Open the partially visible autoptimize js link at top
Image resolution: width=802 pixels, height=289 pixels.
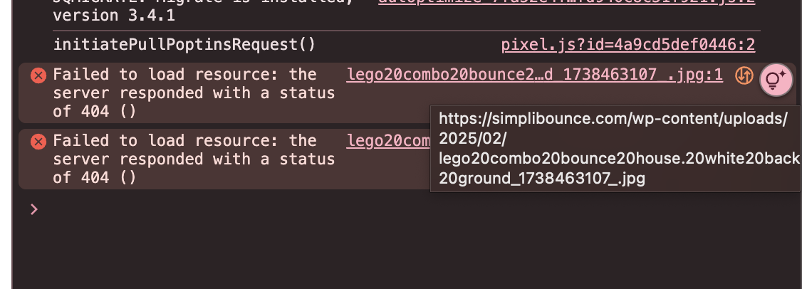pos(566,2)
